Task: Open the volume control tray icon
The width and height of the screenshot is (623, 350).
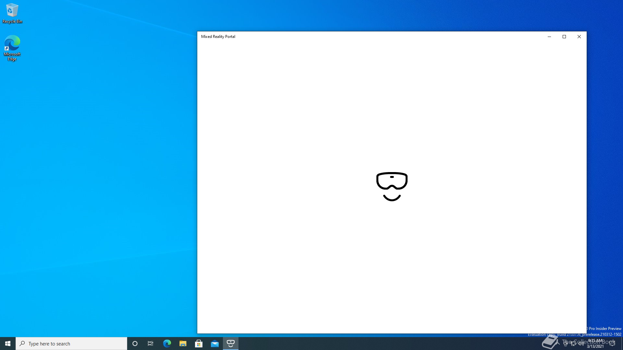Action: pyautogui.click(x=581, y=344)
